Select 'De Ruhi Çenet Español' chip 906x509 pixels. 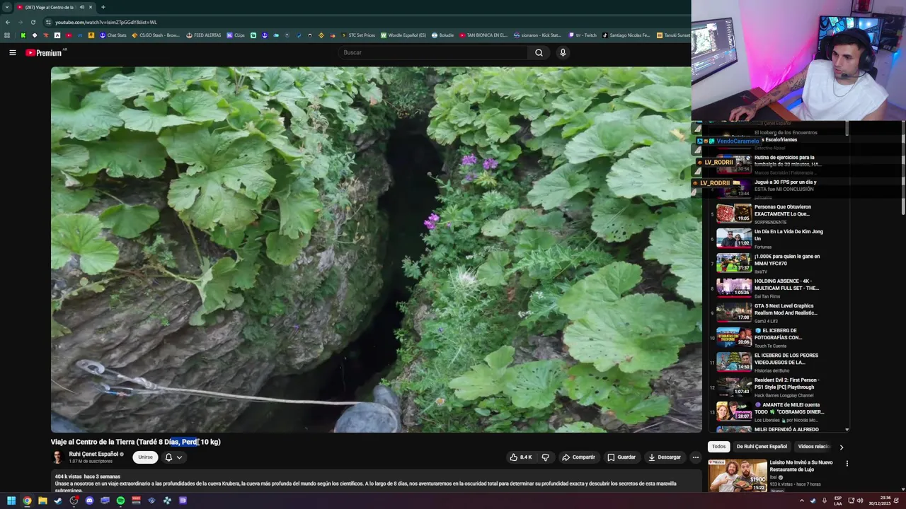click(x=761, y=447)
